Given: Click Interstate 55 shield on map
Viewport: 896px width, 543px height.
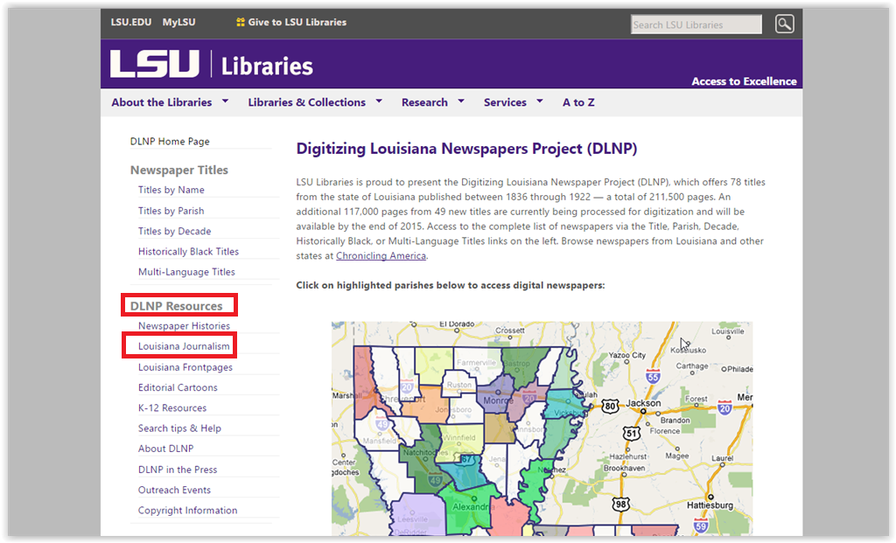Looking at the screenshot, I should [653, 376].
